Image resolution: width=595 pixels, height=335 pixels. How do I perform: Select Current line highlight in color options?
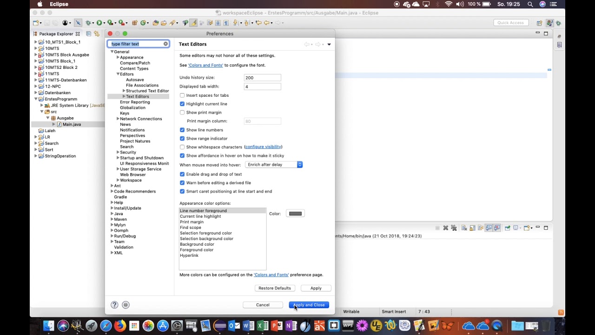[200, 216]
